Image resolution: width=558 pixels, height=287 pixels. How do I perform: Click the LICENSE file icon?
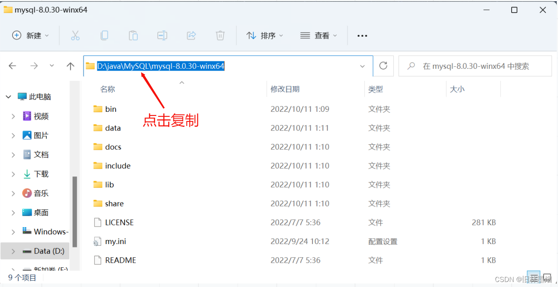[x=97, y=222]
